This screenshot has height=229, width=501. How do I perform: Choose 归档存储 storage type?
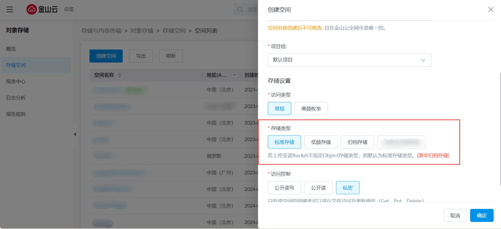coord(357,142)
